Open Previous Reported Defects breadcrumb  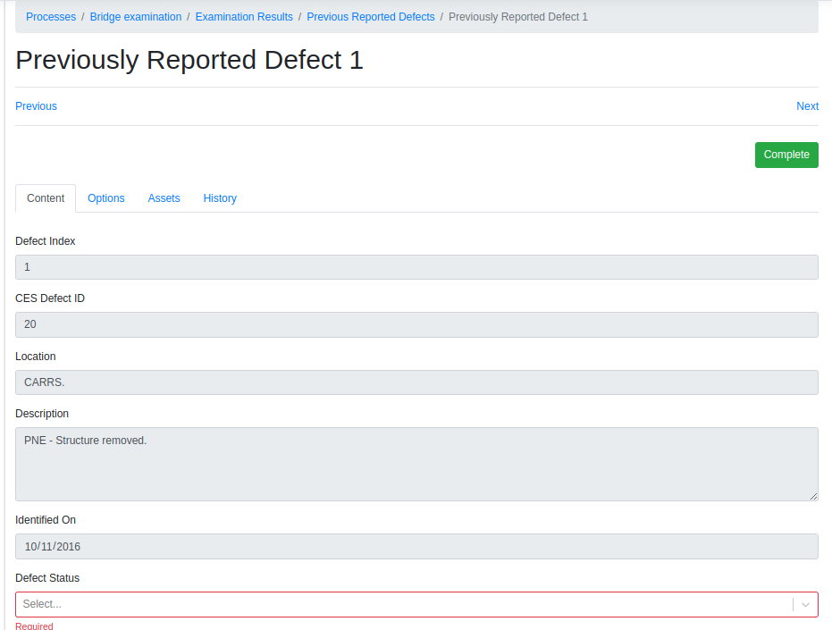pos(371,17)
